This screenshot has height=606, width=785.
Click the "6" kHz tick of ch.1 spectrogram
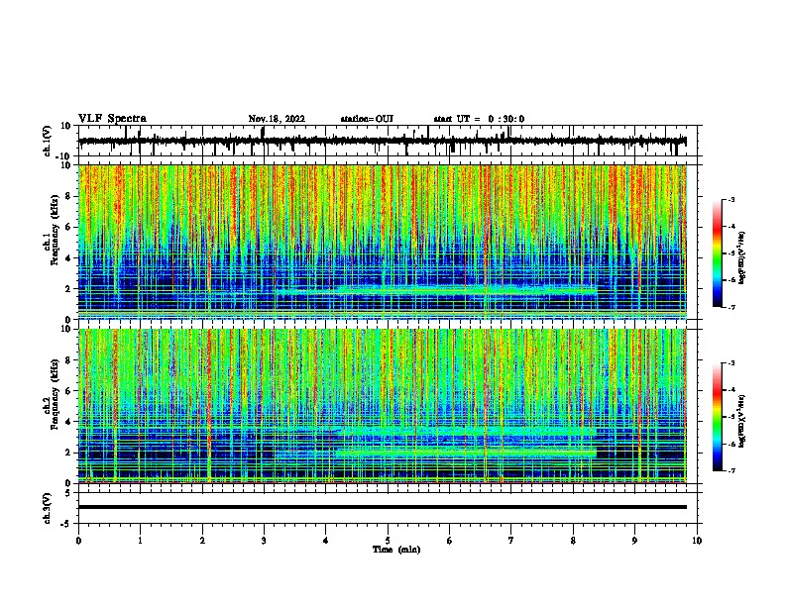point(69,227)
